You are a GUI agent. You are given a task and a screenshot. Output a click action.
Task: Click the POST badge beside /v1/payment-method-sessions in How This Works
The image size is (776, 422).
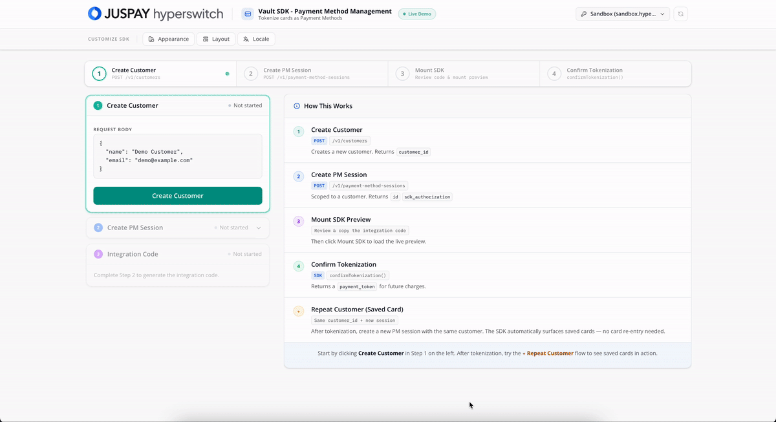click(319, 185)
